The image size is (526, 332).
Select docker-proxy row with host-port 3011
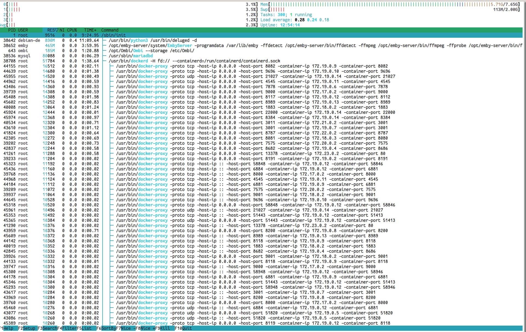(261, 123)
